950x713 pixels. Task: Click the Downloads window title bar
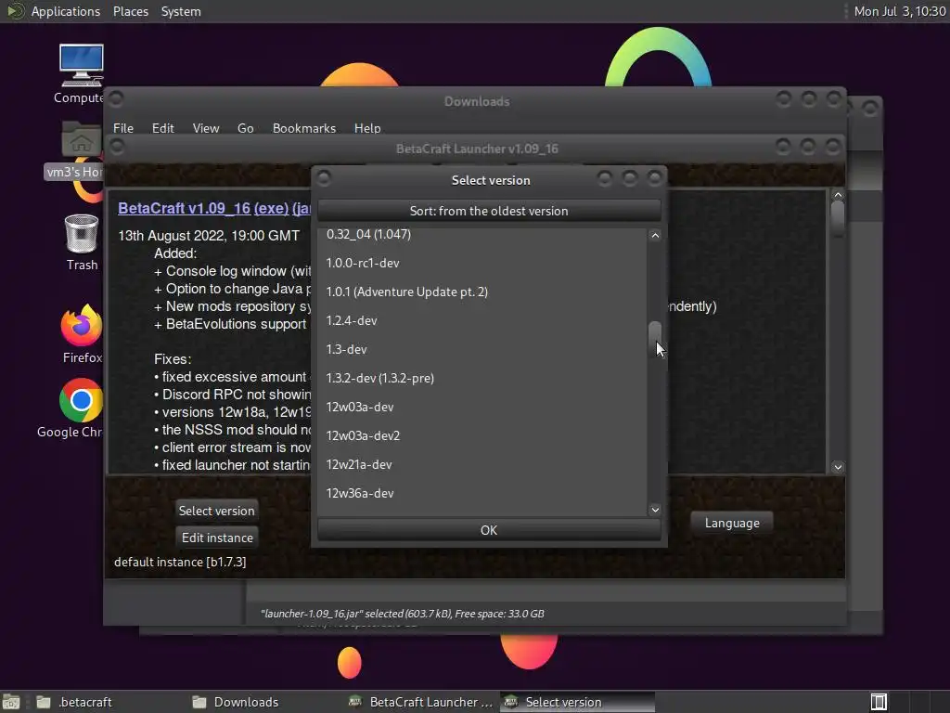(476, 101)
